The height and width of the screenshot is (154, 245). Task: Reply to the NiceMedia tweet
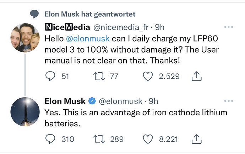click(x=50, y=76)
